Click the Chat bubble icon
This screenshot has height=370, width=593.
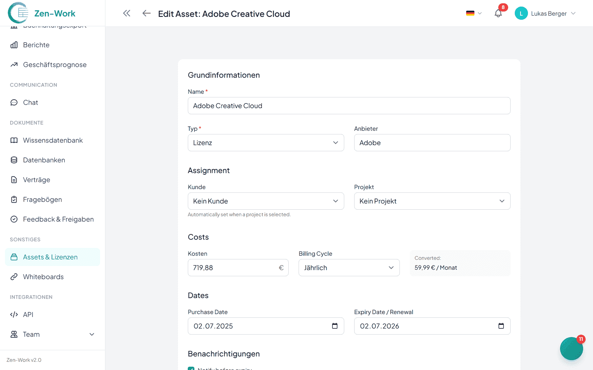point(14,102)
